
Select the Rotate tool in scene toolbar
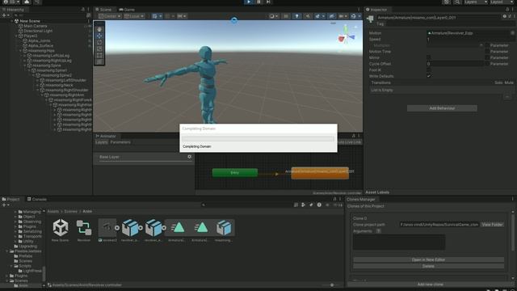coord(99,42)
